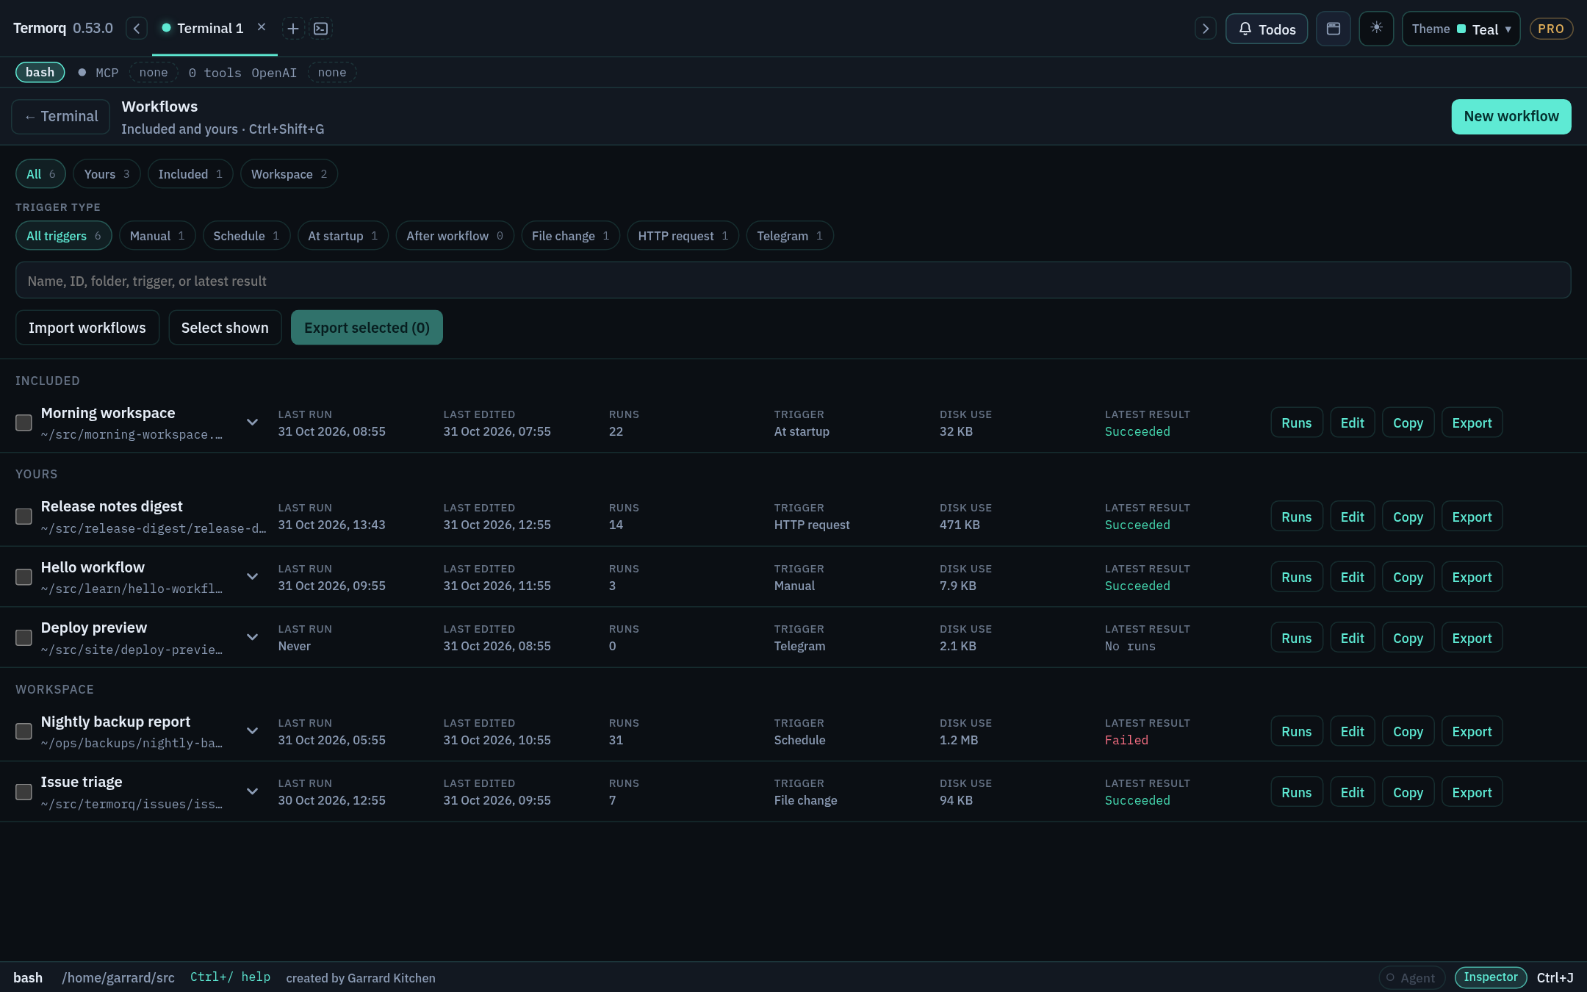Toggle the Inspector pill in status bar
Screen dimensions: 1587x992
click(1490, 977)
